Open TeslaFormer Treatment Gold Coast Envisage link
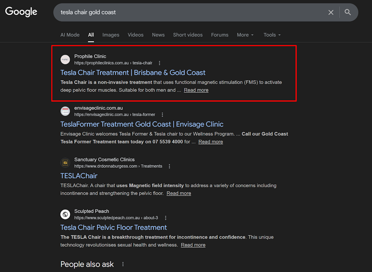Screen dimensions: 372x272 pyautogui.click(x=142, y=124)
